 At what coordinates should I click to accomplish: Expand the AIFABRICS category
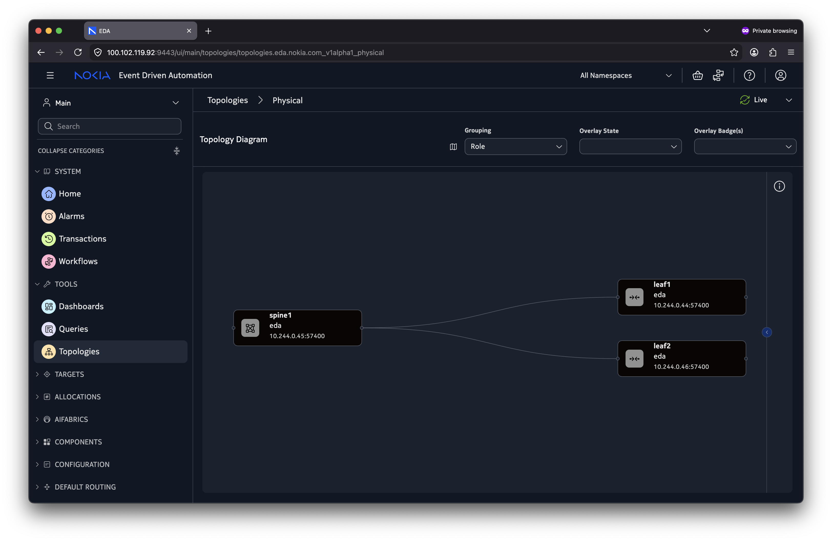tap(37, 419)
